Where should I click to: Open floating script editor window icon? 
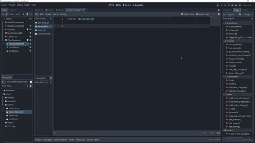(219, 14)
